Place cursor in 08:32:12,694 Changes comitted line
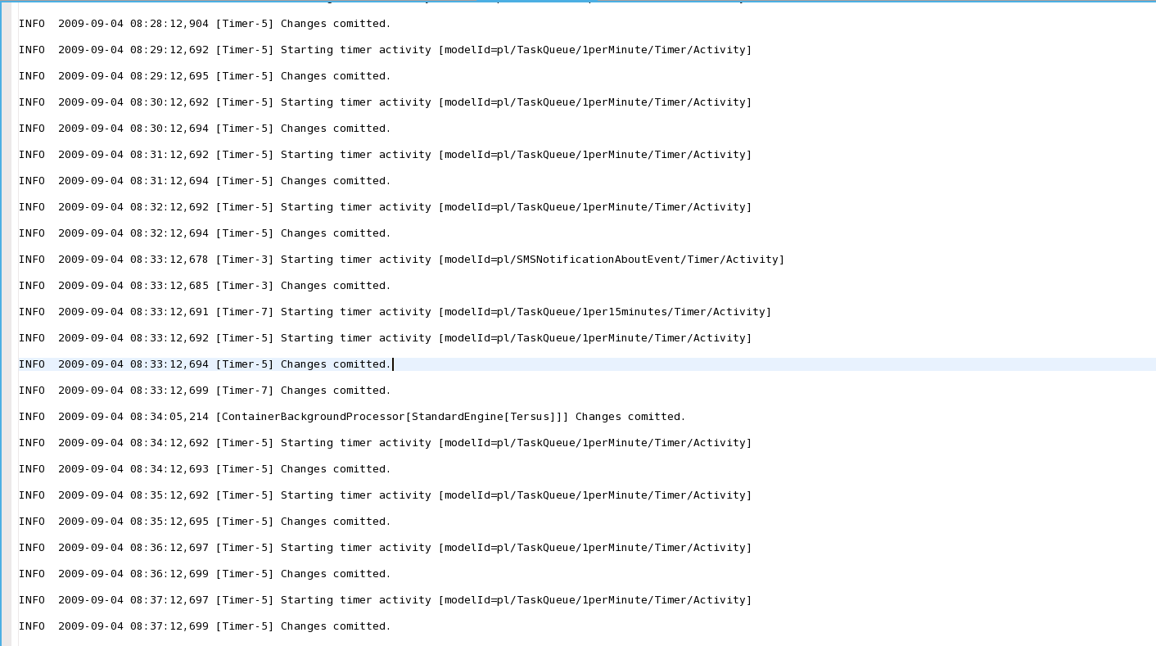 tap(205, 233)
